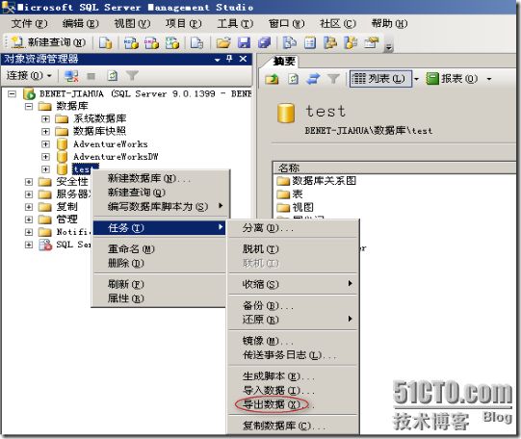Click the 列表 (List) view button
This screenshot has width=521, height=439.
coord(380,79)
